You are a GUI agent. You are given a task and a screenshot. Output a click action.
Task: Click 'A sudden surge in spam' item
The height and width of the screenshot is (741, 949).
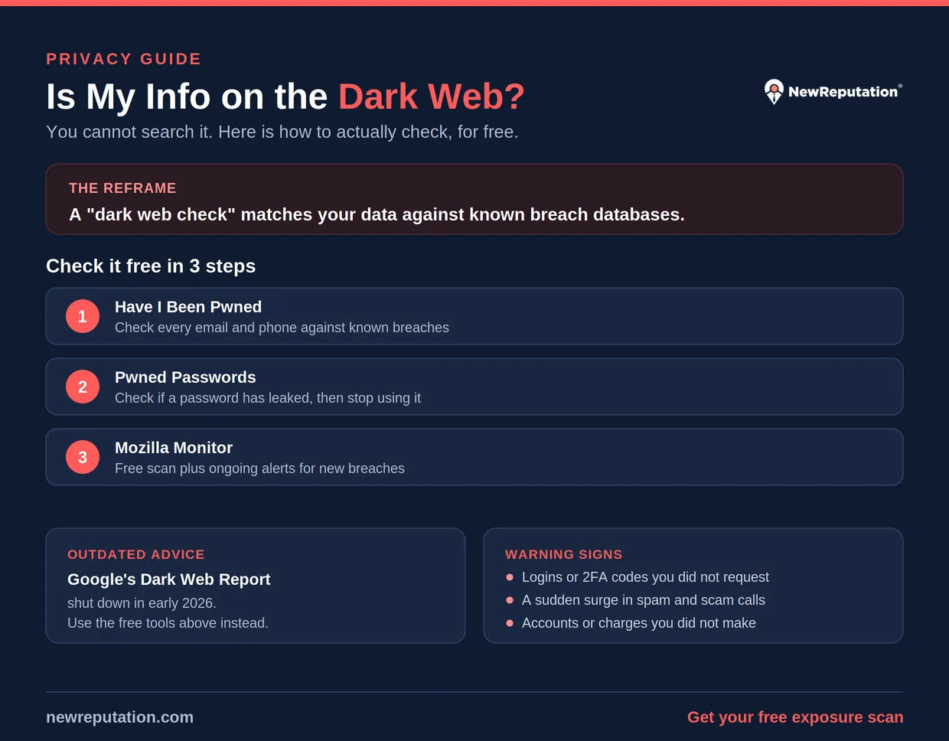point(644,600)
